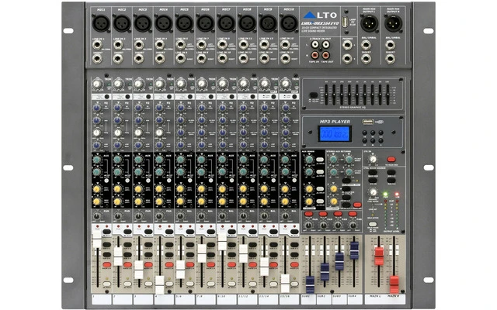This screenshot has height=310, width=497.
Task: Click channel 1 white mid frequency knob
Action: 97,133
